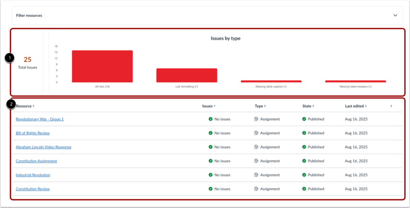Image resolution: width=410 pixels, height=208 pixels.
Task: Click Published status icon for Abraham Lincoln row
Action: click(305, 147)
